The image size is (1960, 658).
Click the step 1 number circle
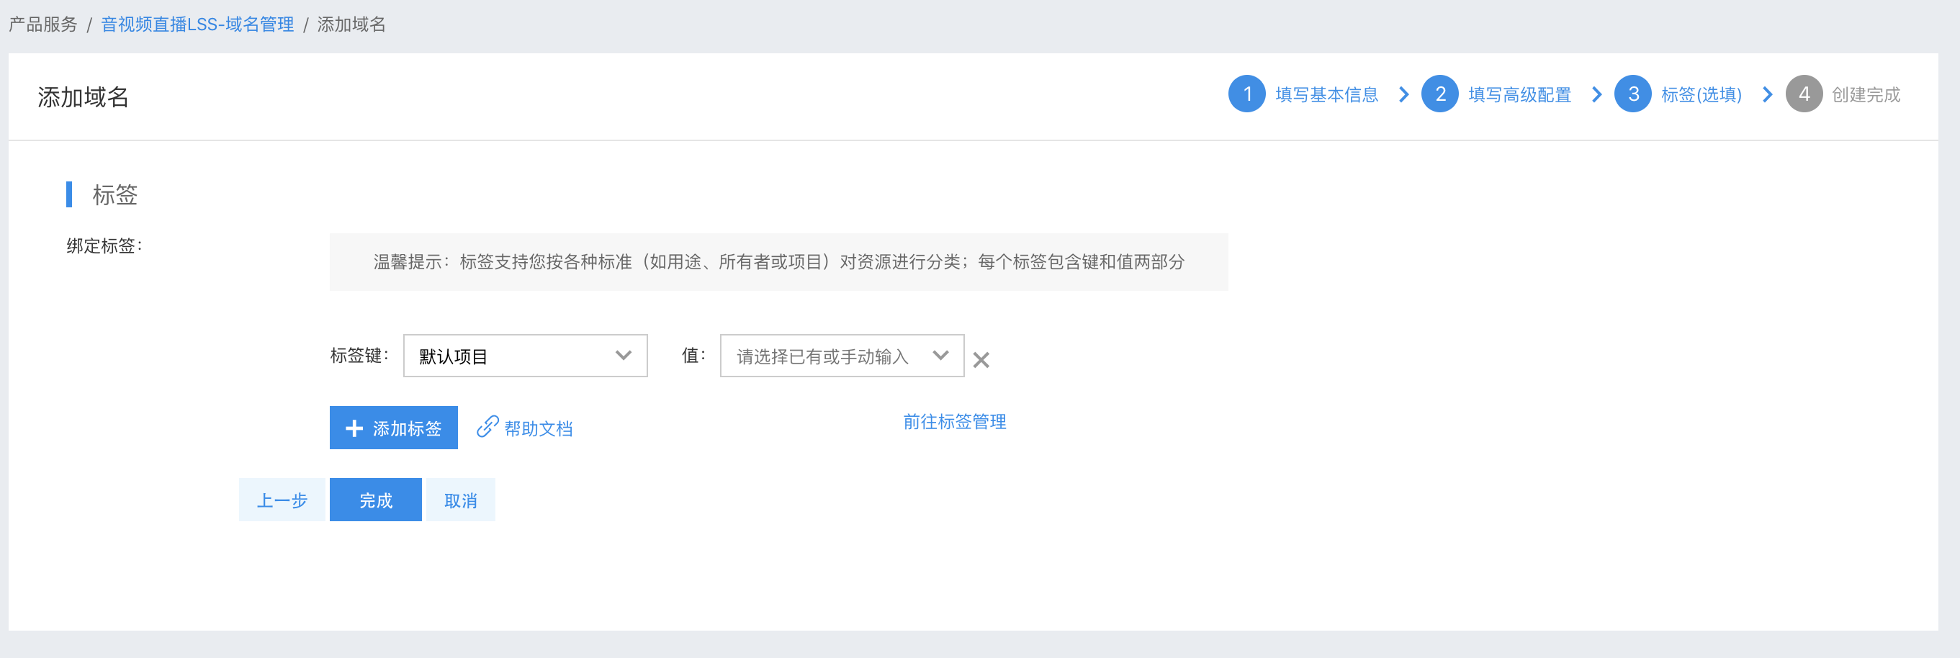coord(1246,94)
